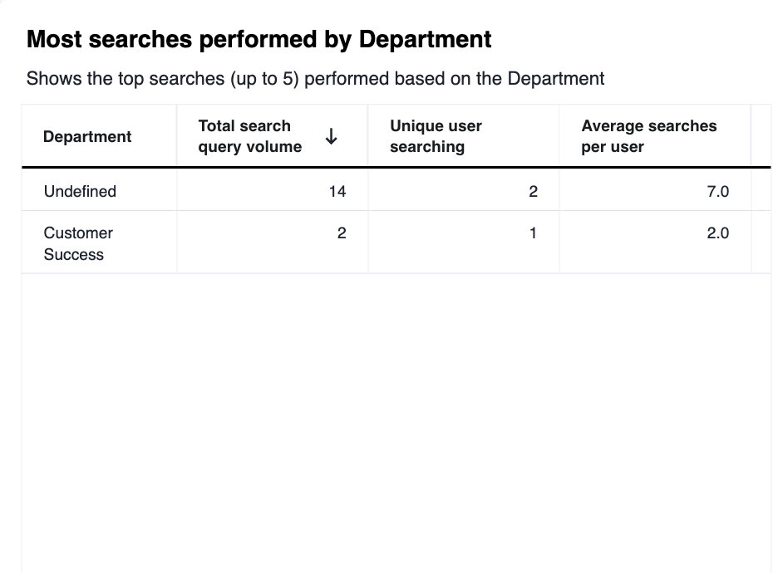Image resolution: width=783 pixels, height=573 pixels.
Task: Click the partially visible column header at right edge
Action: (761, 137)
